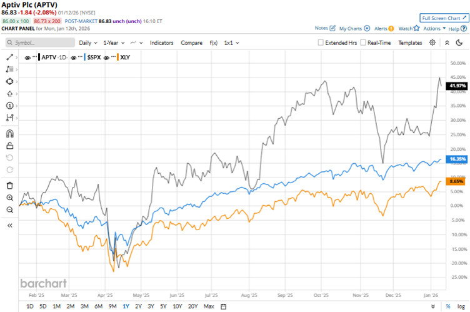Enable the Extended Hrs checkbox
Viewport: 470px width, 312px height.
pyautogui.click(x=321, y=43)
